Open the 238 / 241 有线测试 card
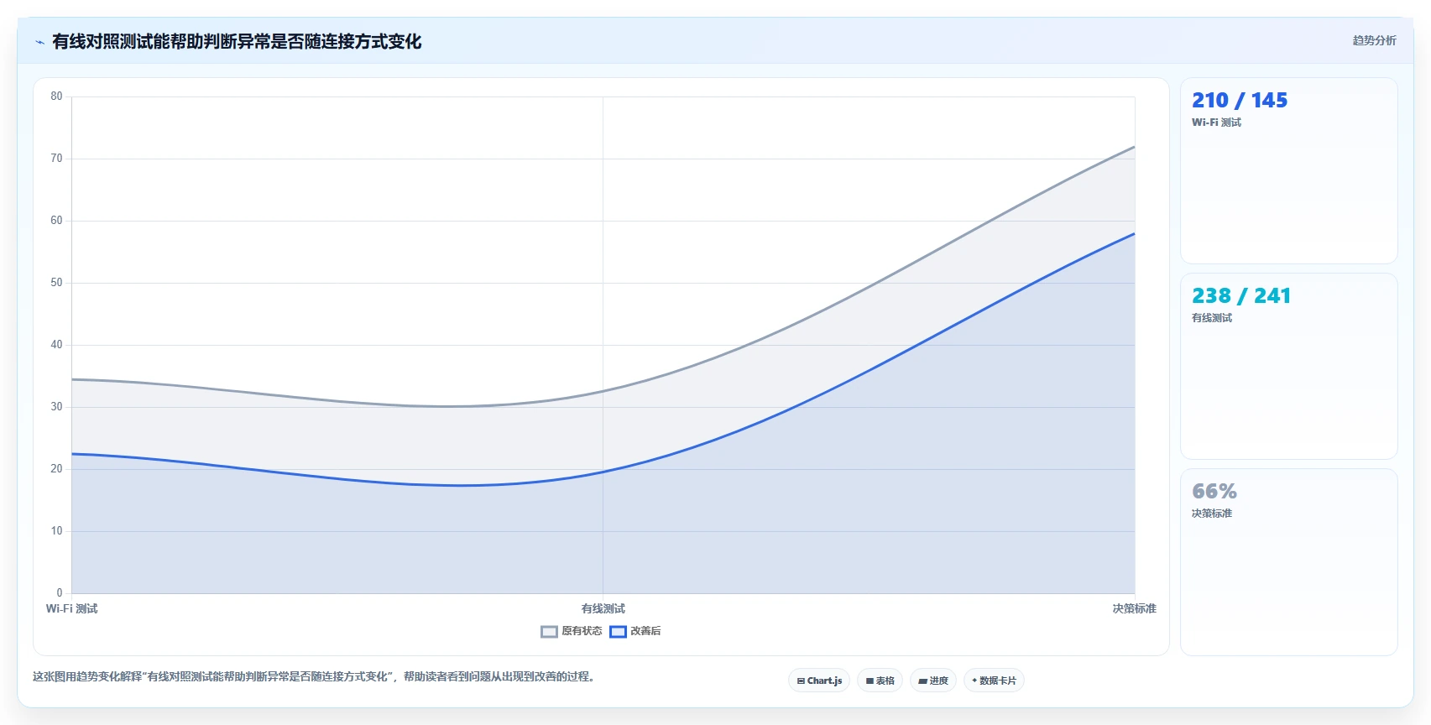 tap(1288, 367)
